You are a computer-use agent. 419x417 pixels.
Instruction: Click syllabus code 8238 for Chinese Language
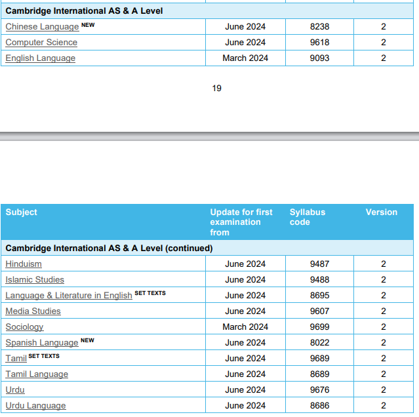coord(319,27)
